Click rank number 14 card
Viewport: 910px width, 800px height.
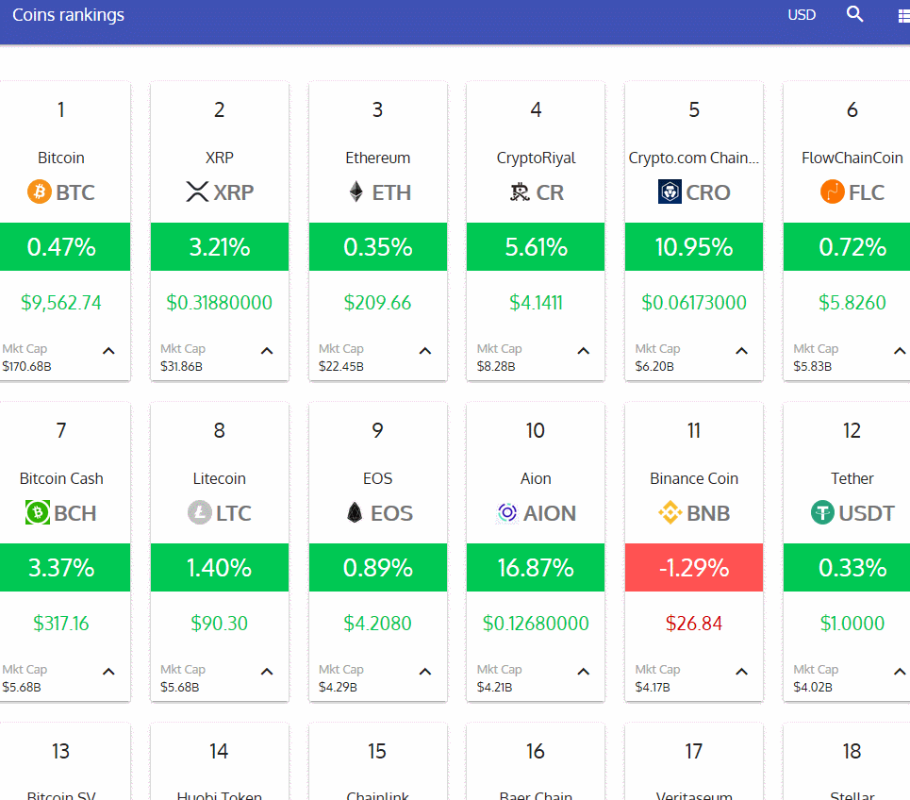click(219, 751)
